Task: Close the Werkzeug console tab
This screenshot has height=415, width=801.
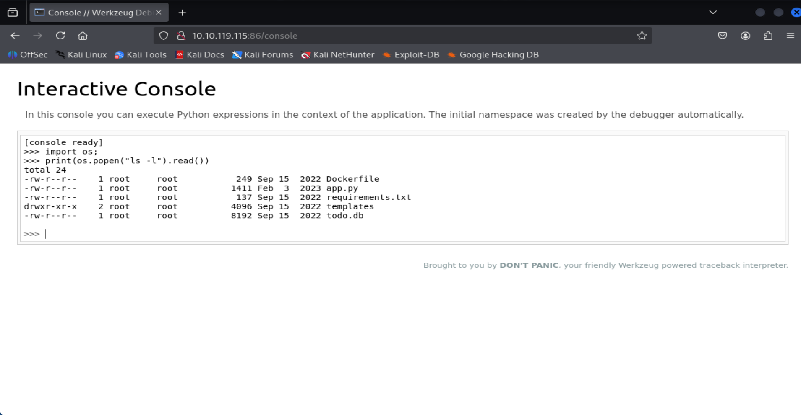Action: click(x=159, y=13)
